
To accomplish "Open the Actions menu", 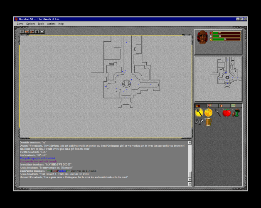I will tap(51, 24).
